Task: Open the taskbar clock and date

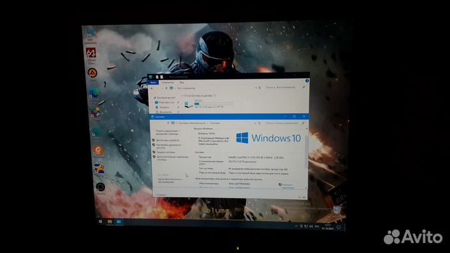Action: click(x=327, y=227)
